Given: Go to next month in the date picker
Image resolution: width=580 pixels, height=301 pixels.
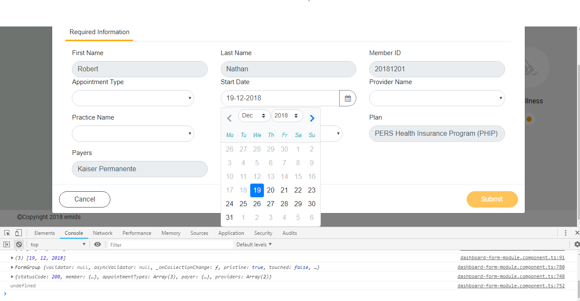Looking at the screenshot, I should 312,118.
